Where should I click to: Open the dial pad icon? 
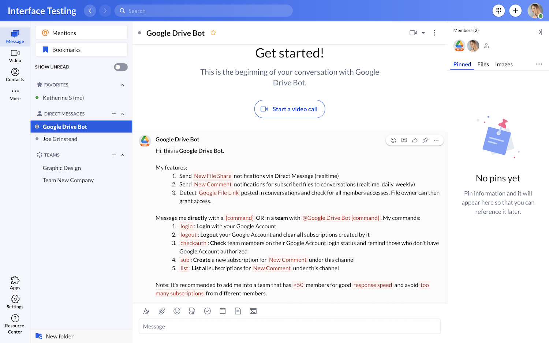pyautogui.click(x=498, y=11)
